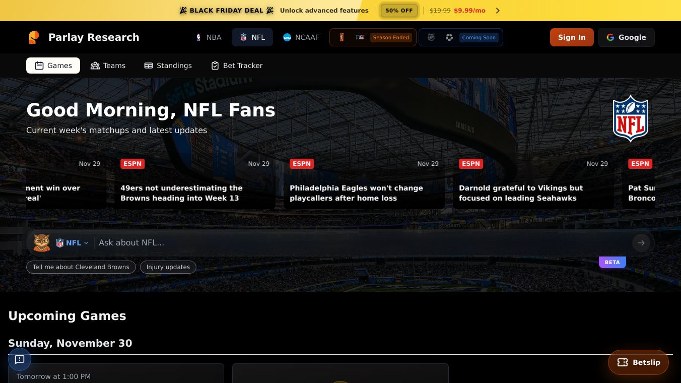Click the Sign In button
The width and height of the screenshot is (681, 383).
coord(572,37)
